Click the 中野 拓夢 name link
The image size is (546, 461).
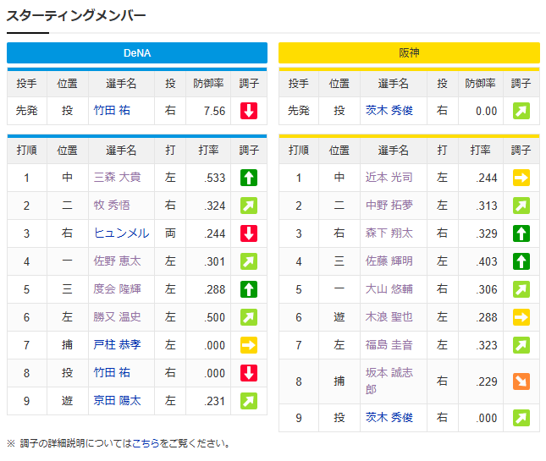click(389, 206)
